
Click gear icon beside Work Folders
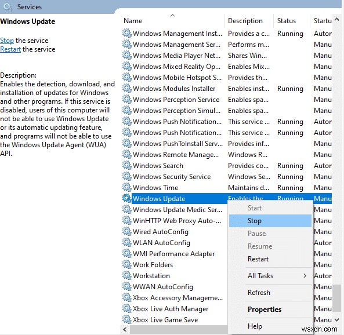click(x=127, y=265)
